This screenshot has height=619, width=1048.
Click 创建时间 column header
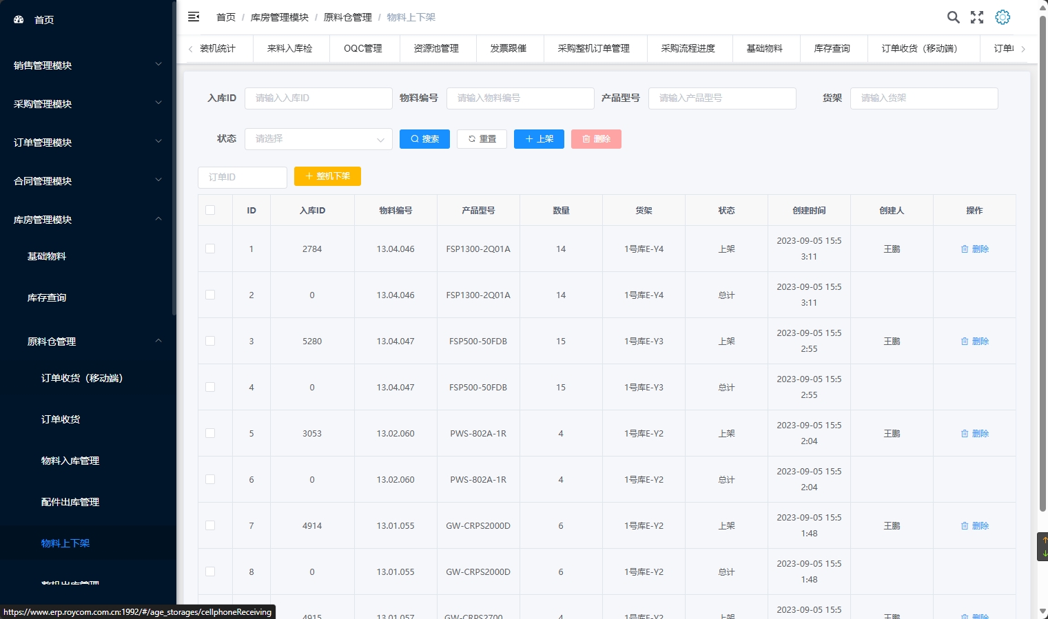click(809, 211)
